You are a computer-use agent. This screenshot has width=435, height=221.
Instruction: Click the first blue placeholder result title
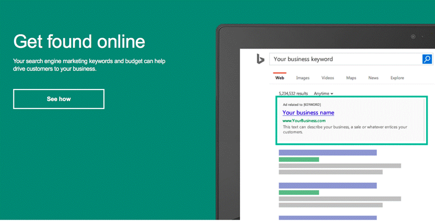pos(328,152)
